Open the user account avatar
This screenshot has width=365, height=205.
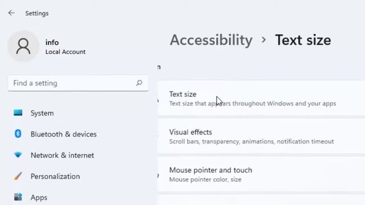pyautogui.click(x=23, y=46)
